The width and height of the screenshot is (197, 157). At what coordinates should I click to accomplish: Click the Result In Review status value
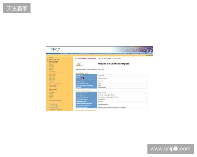tap(102, 78)
